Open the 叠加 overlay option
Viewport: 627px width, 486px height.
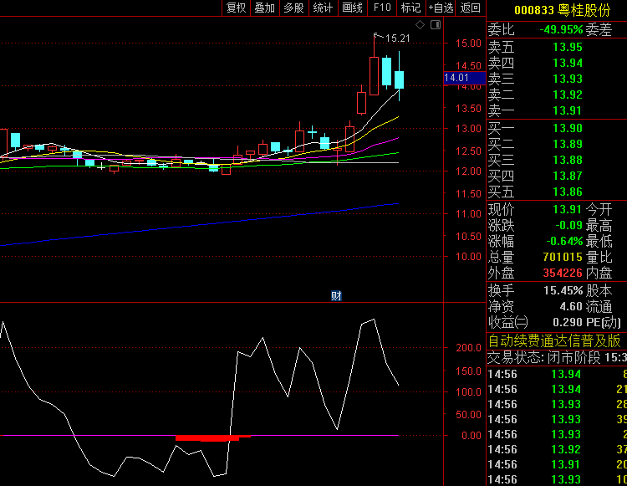pos(265,8)
